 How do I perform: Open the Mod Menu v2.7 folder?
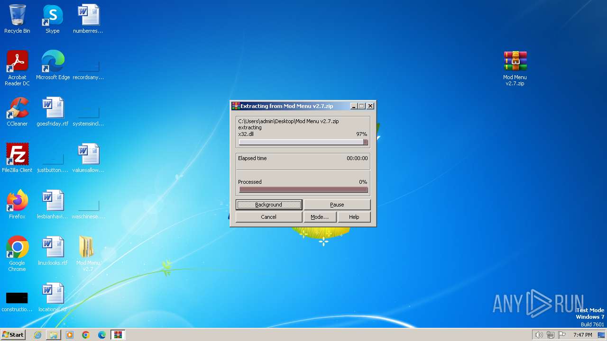click(88, 253)
